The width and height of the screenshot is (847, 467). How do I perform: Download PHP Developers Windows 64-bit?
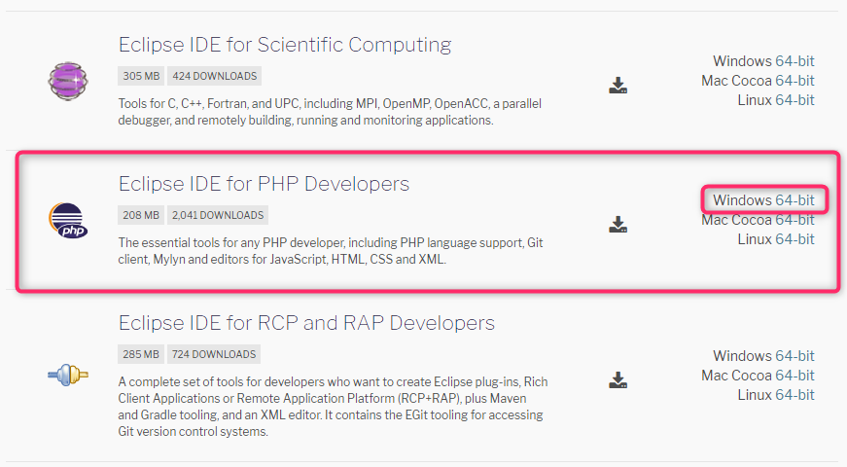(794, 200)
